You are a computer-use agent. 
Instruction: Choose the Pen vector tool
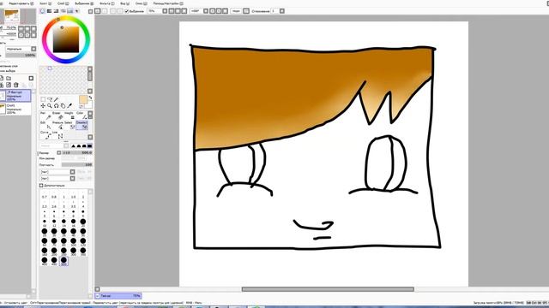[x=45, y=115]
